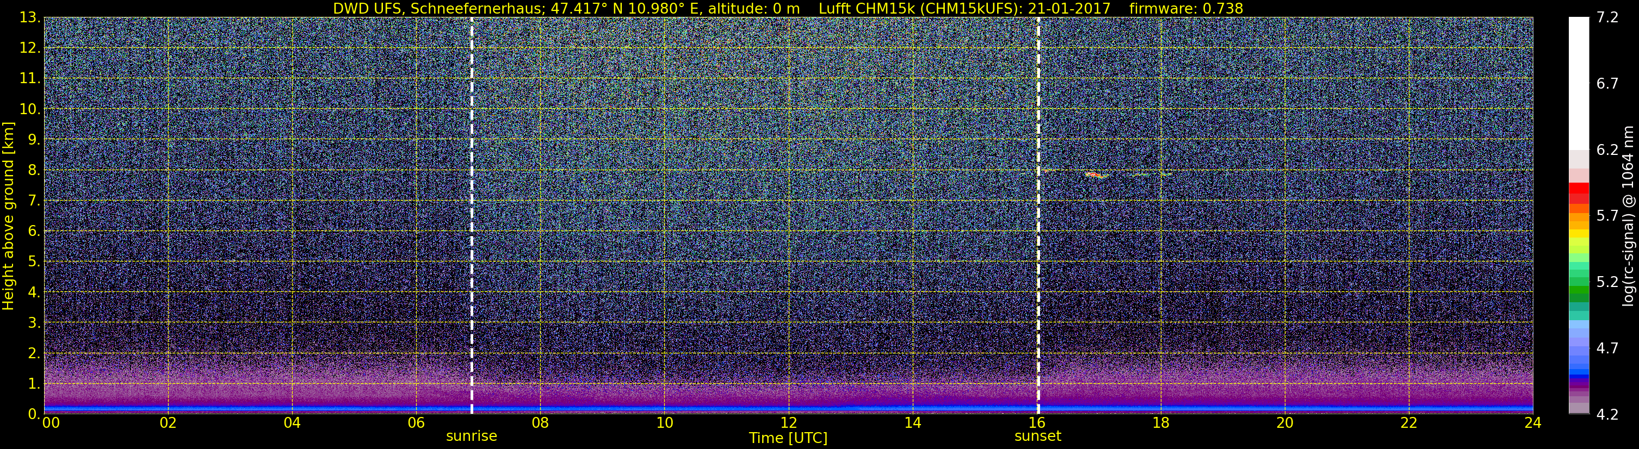Click the dashed white sunrise marker line
Image resolution: width=1639 pixels, height=449 pixels.
coord(472,215)
